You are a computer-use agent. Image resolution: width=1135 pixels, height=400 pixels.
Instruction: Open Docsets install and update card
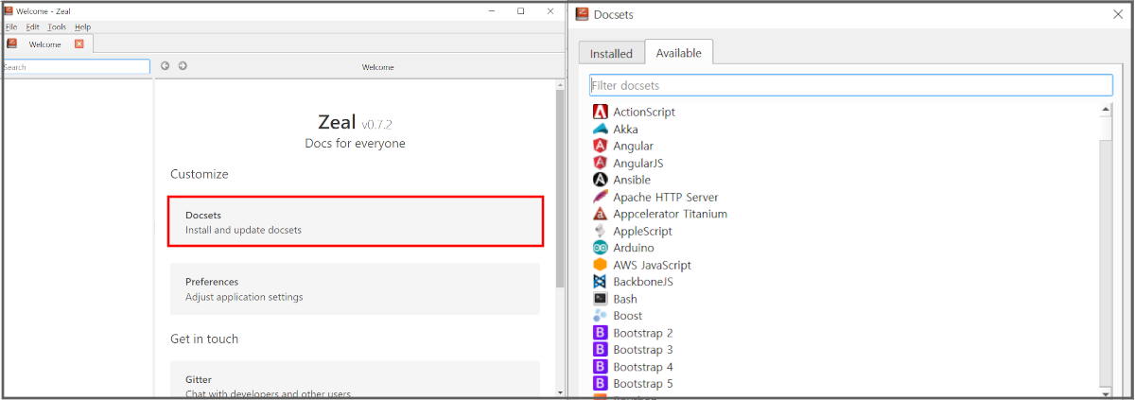click(x=356, y=221)
